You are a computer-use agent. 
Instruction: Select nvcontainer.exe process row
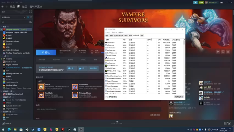point(144,66)
